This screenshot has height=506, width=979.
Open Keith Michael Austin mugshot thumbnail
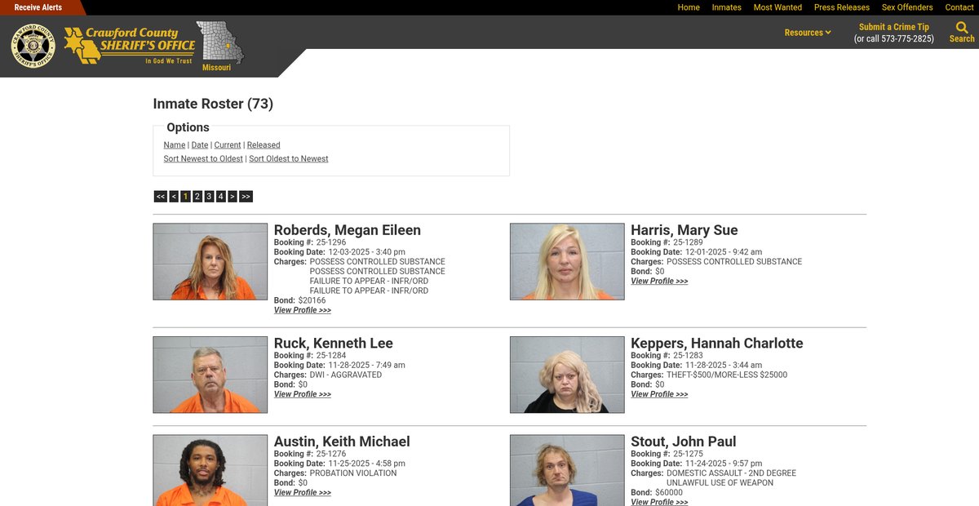(210, 470)
